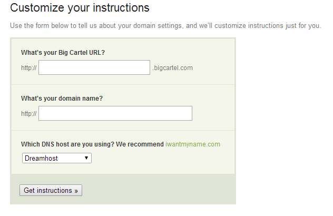Click the .bigcartel.com suffix text

(x=172, y=68)
